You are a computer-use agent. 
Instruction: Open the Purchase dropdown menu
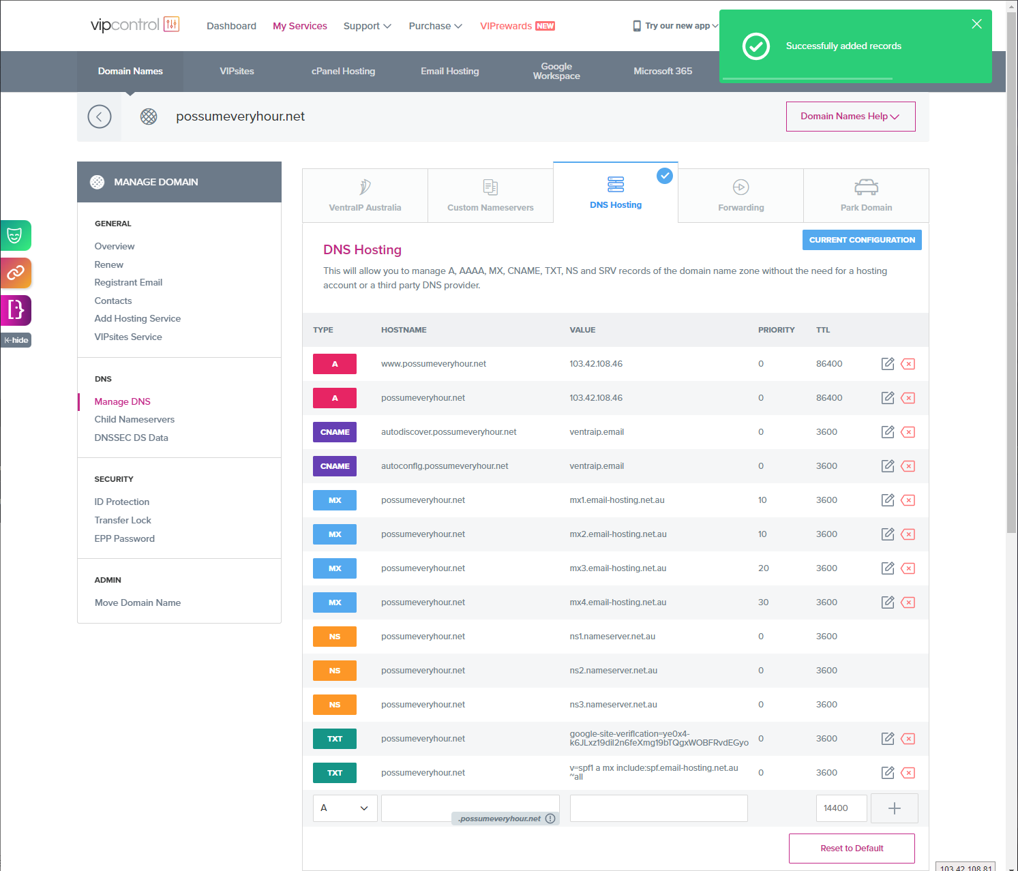click(x=434, y=26)
